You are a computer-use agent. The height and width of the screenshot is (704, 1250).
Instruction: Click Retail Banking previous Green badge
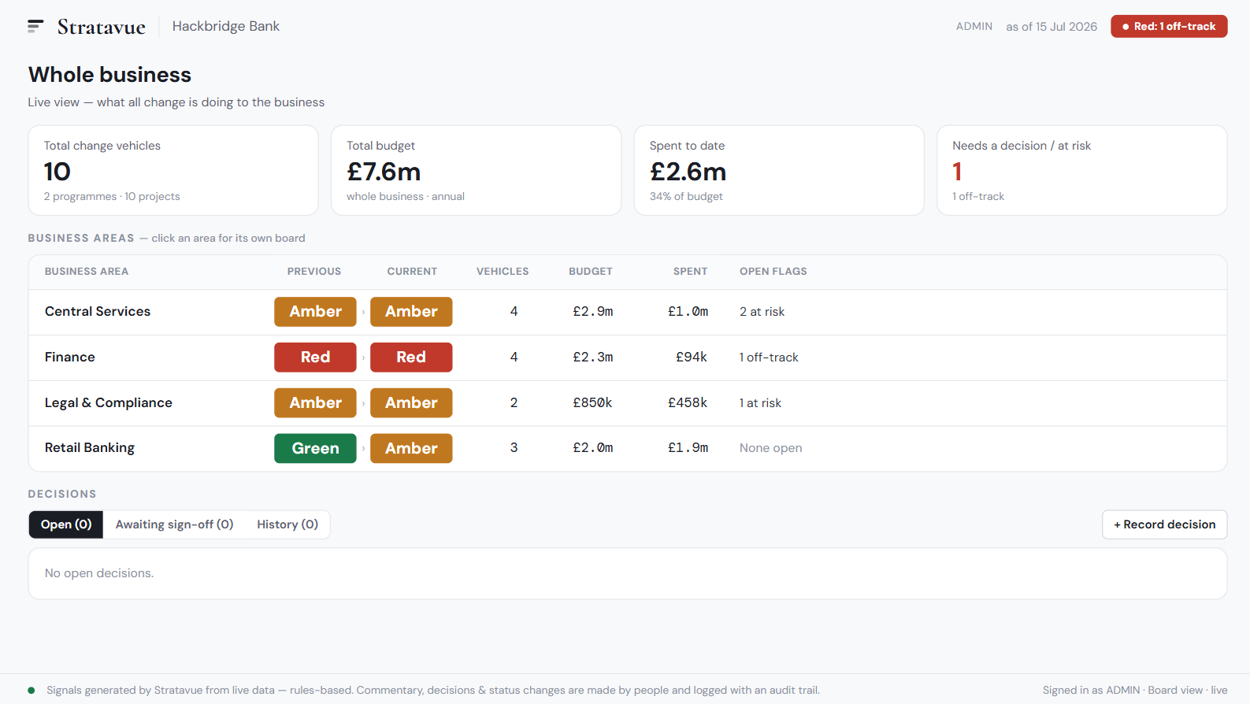point(315,448)
